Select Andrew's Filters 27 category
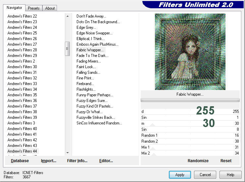 click(22, 44)
